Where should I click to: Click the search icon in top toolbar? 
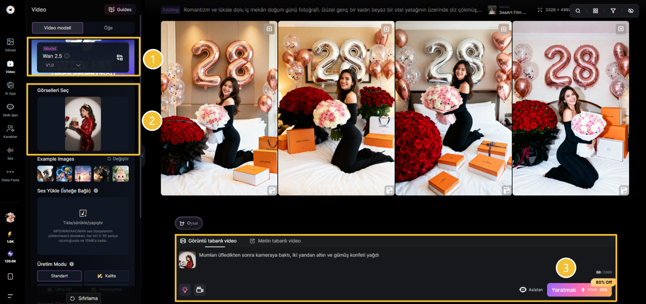[x=578, y=11]
